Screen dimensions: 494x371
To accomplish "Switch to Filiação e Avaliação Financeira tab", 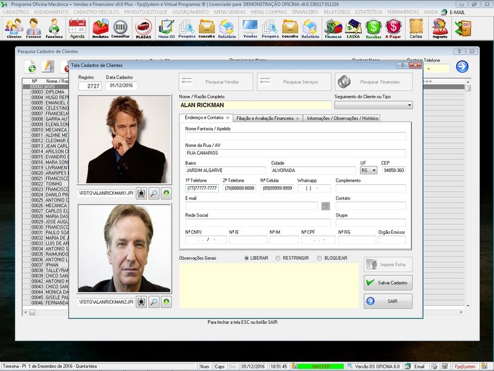I will (267, 118).
